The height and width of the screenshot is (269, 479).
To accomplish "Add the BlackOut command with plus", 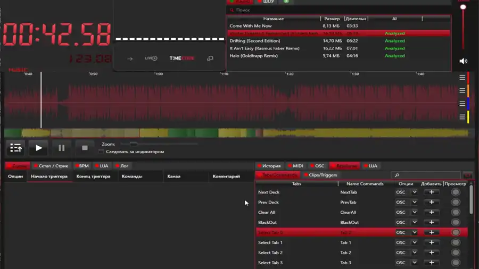I will tap(432, 223).
